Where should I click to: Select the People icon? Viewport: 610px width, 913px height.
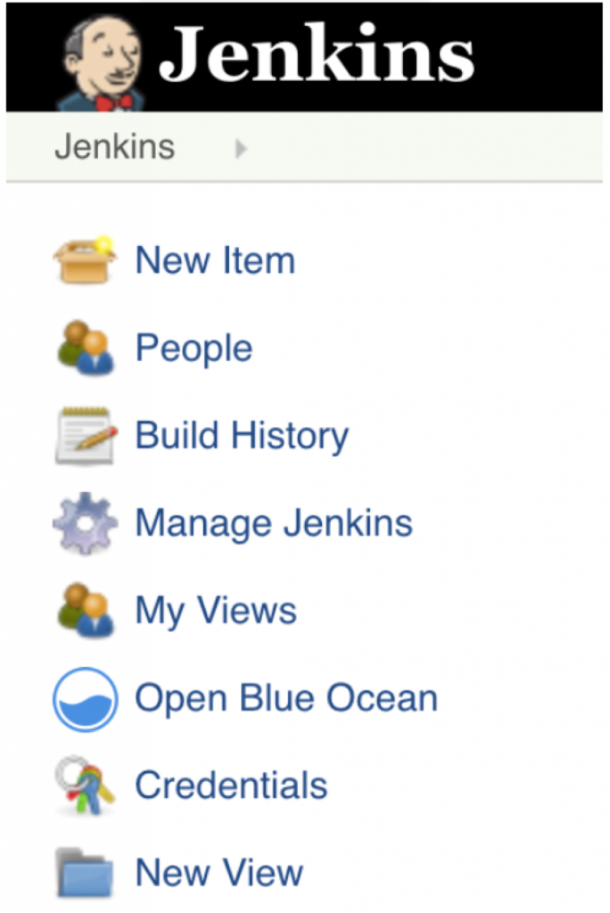coord(86,347)
